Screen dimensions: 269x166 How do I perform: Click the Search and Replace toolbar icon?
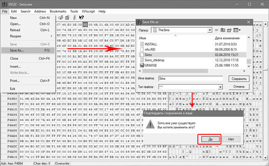click(60, 18)
